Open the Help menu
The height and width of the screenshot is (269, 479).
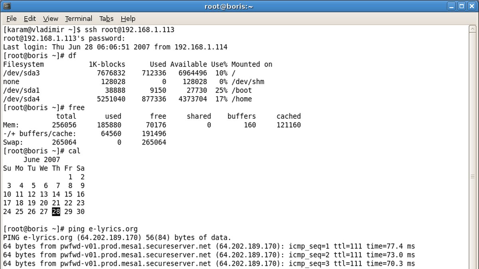click(x=128, y=19)
